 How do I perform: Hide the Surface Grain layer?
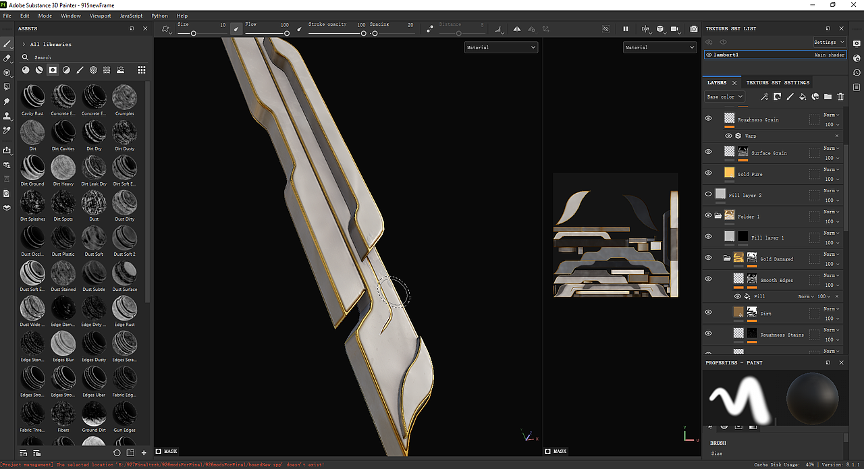708,152
